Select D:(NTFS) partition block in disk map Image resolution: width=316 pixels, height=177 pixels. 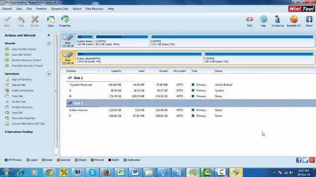[x=232, y=40]
